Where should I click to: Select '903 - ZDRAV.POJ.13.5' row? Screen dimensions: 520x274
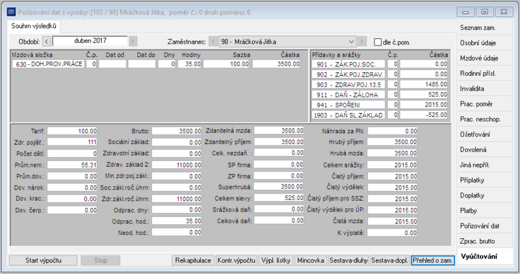pos(348,85)
